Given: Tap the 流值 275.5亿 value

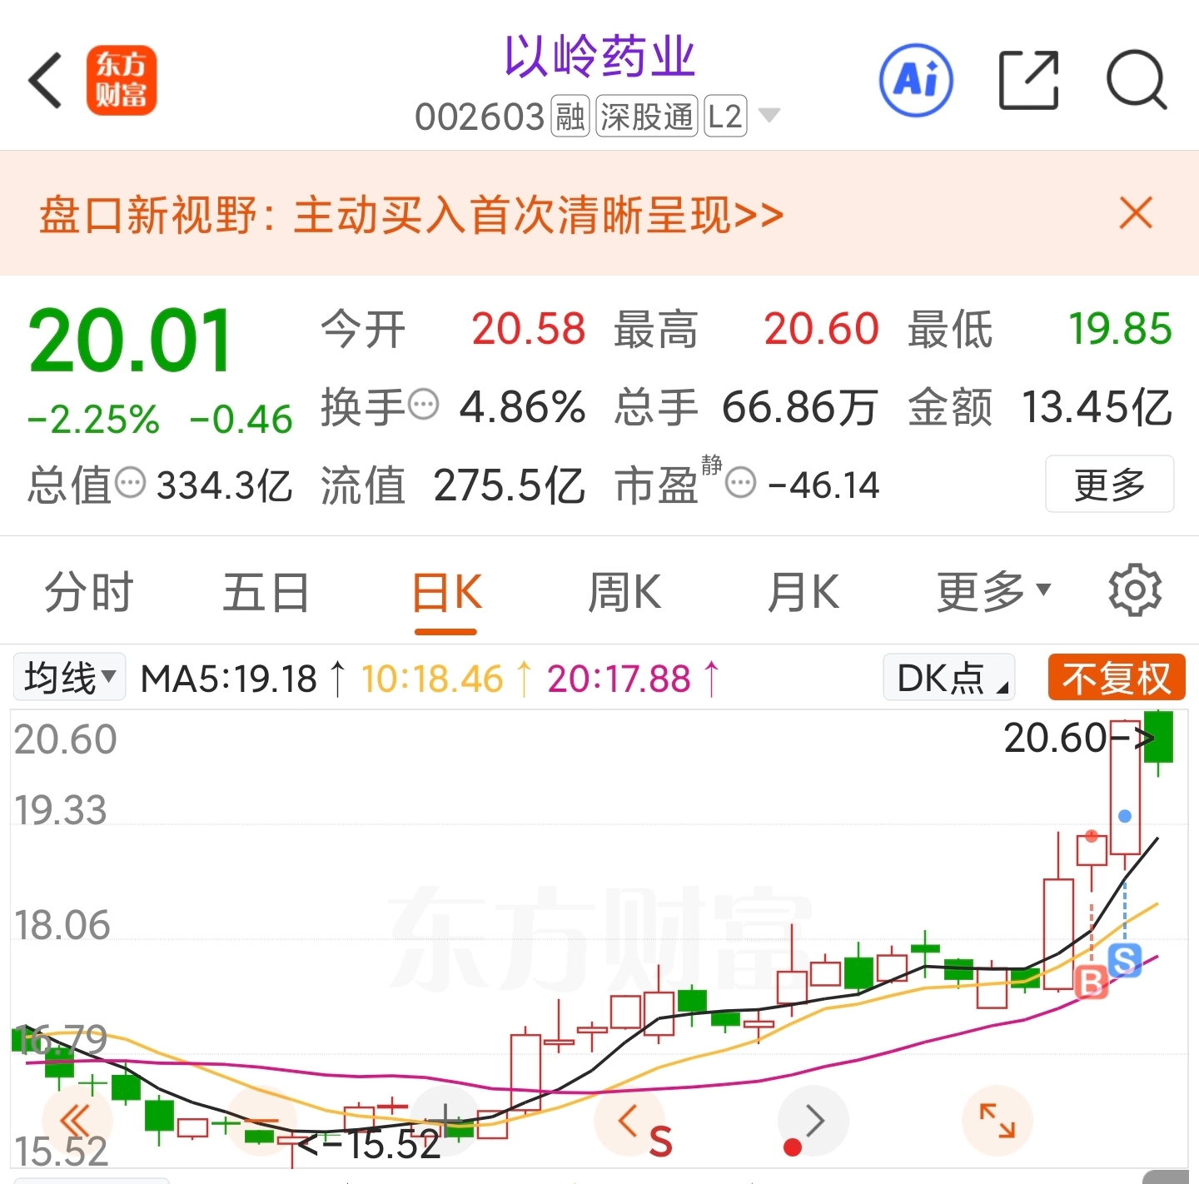Looking at the screenshot, I should pyautogui.click(x=510, y=485).
